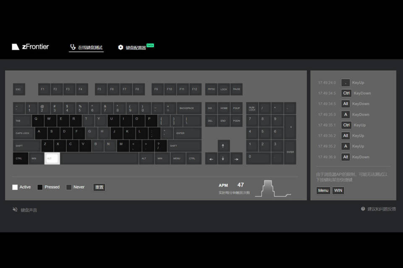
Task: Select the online keyboard test tab
Action: 86,47
